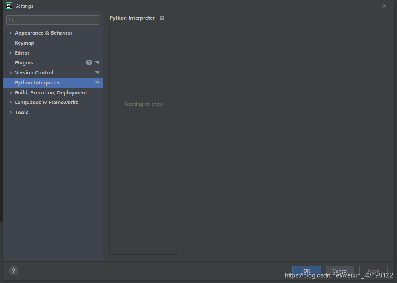Click the Cancel button
This screenshot has height=283, width=397.
pos(340,271)
